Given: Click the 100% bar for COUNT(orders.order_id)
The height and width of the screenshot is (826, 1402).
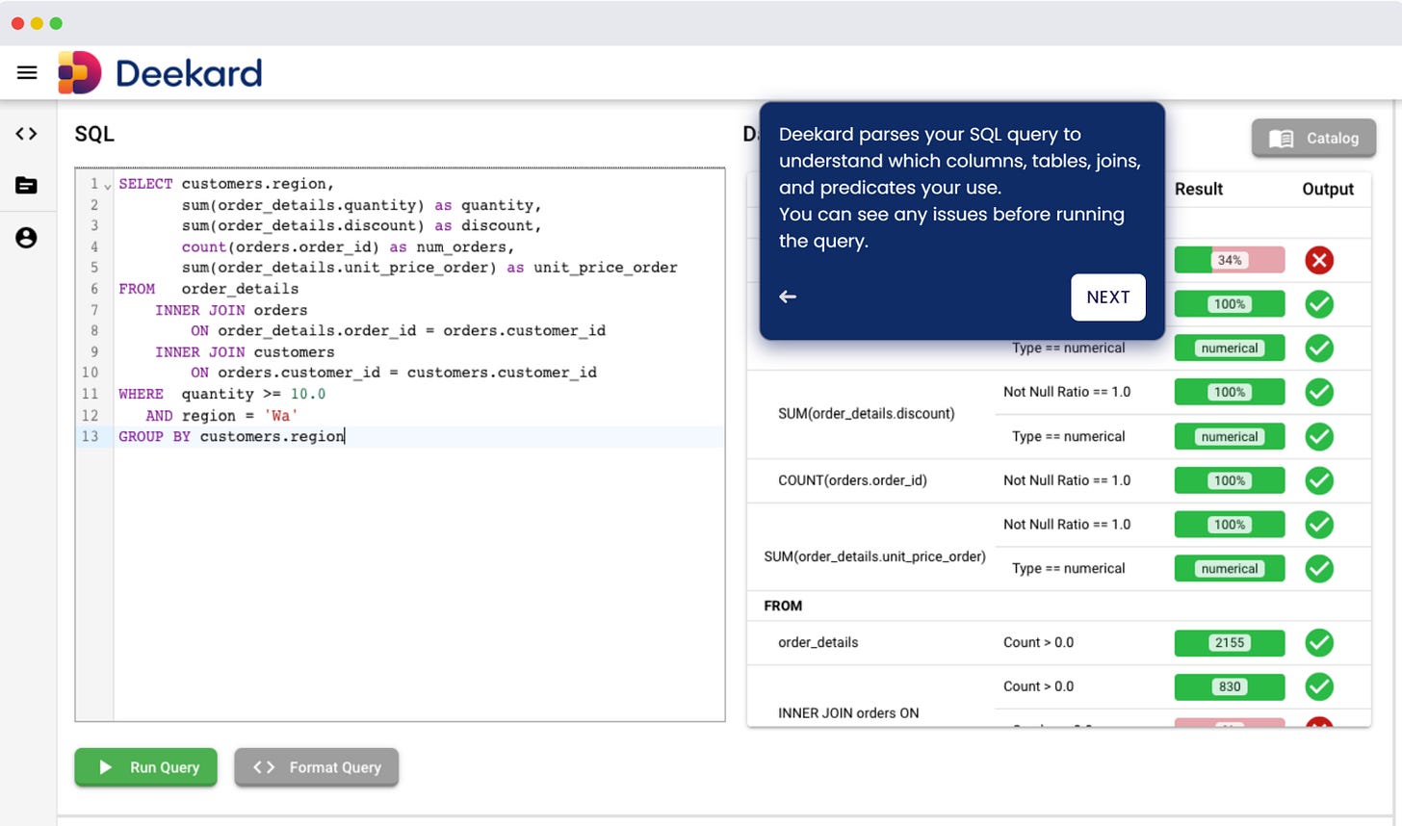Looking at the screenshot, I should (1230, 480).
